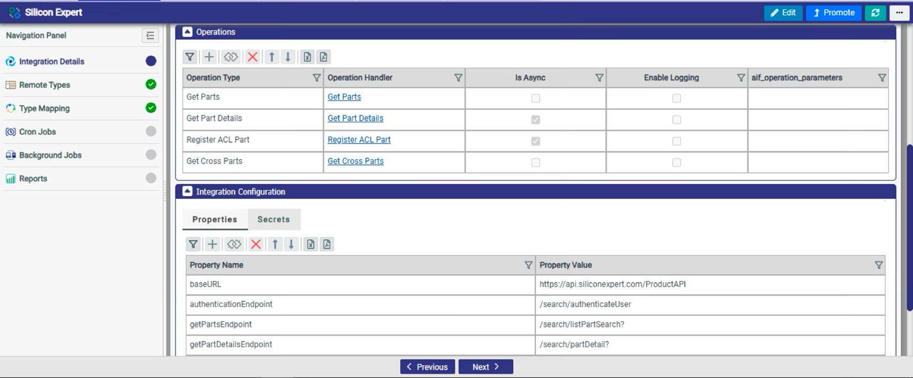Collapse the Navigation Panel with its toggle icon

[x=150, y=35]
